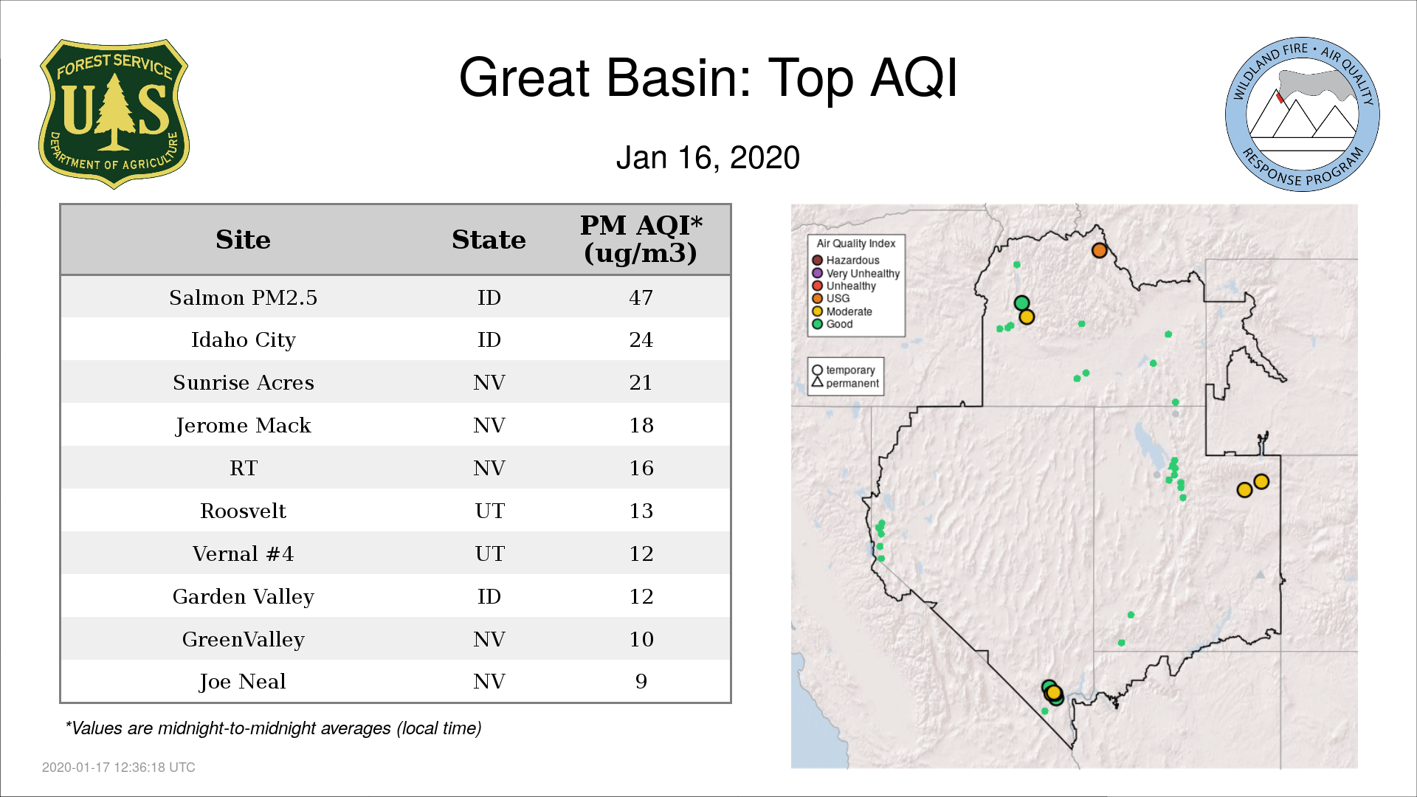Select the 'RT' site cell
This screenshot has width=1417, height=797.
click(x=243, y=468)
